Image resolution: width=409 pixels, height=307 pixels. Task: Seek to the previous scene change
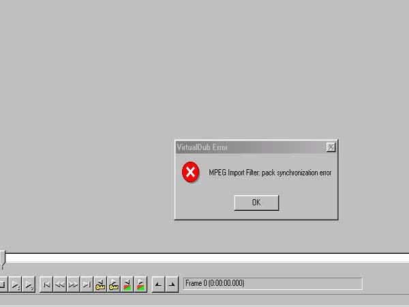click(127, 284)
